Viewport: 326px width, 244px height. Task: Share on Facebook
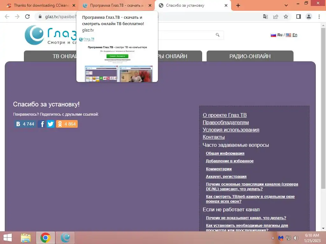[x=42, y=124]
